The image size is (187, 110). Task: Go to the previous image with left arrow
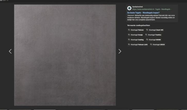[x=10, y=51]
